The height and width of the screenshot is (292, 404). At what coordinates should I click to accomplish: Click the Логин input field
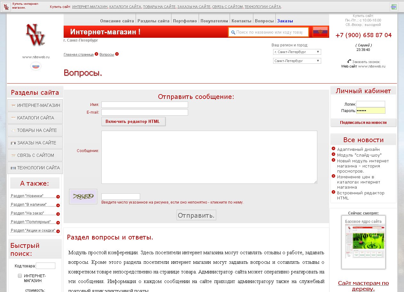point(371,104)
